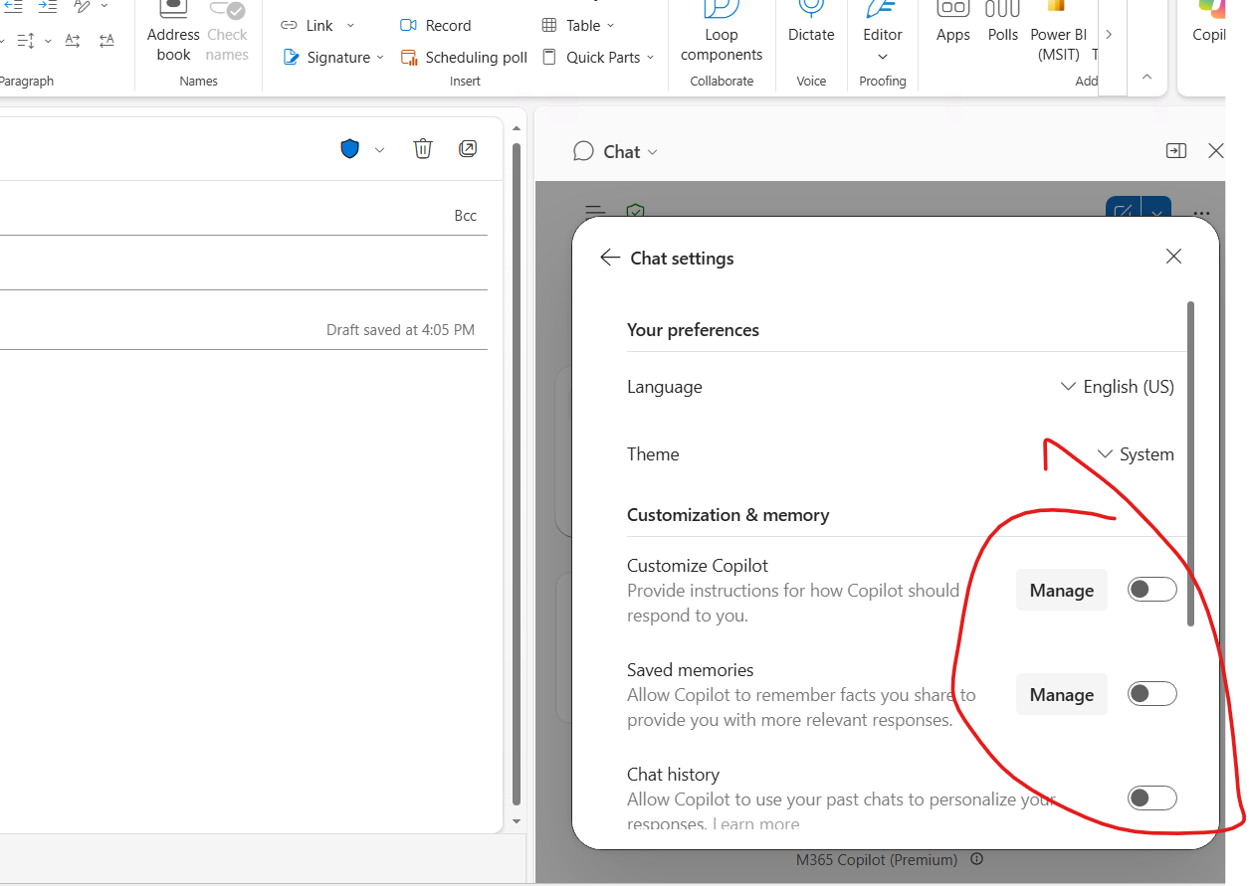Expand the new chat button dropdown arrow
This screenshot has width=1250, height=886.
[1156, 211]
